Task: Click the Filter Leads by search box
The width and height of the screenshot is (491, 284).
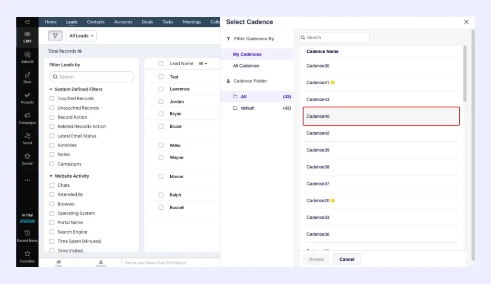Action: point(92,77)
